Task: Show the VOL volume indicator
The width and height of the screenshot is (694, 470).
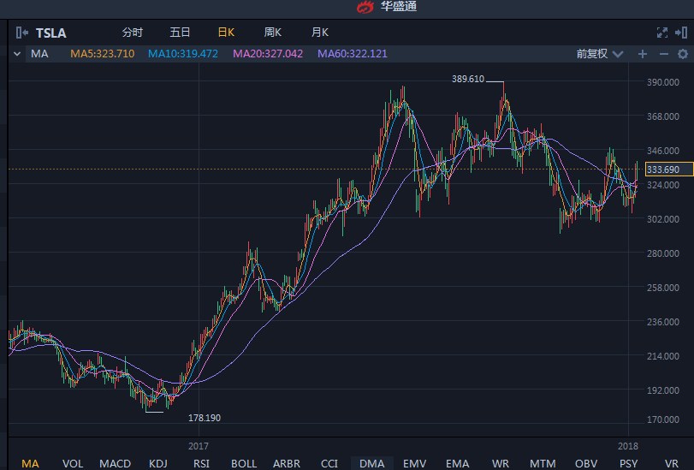Action: pos(73,463)
